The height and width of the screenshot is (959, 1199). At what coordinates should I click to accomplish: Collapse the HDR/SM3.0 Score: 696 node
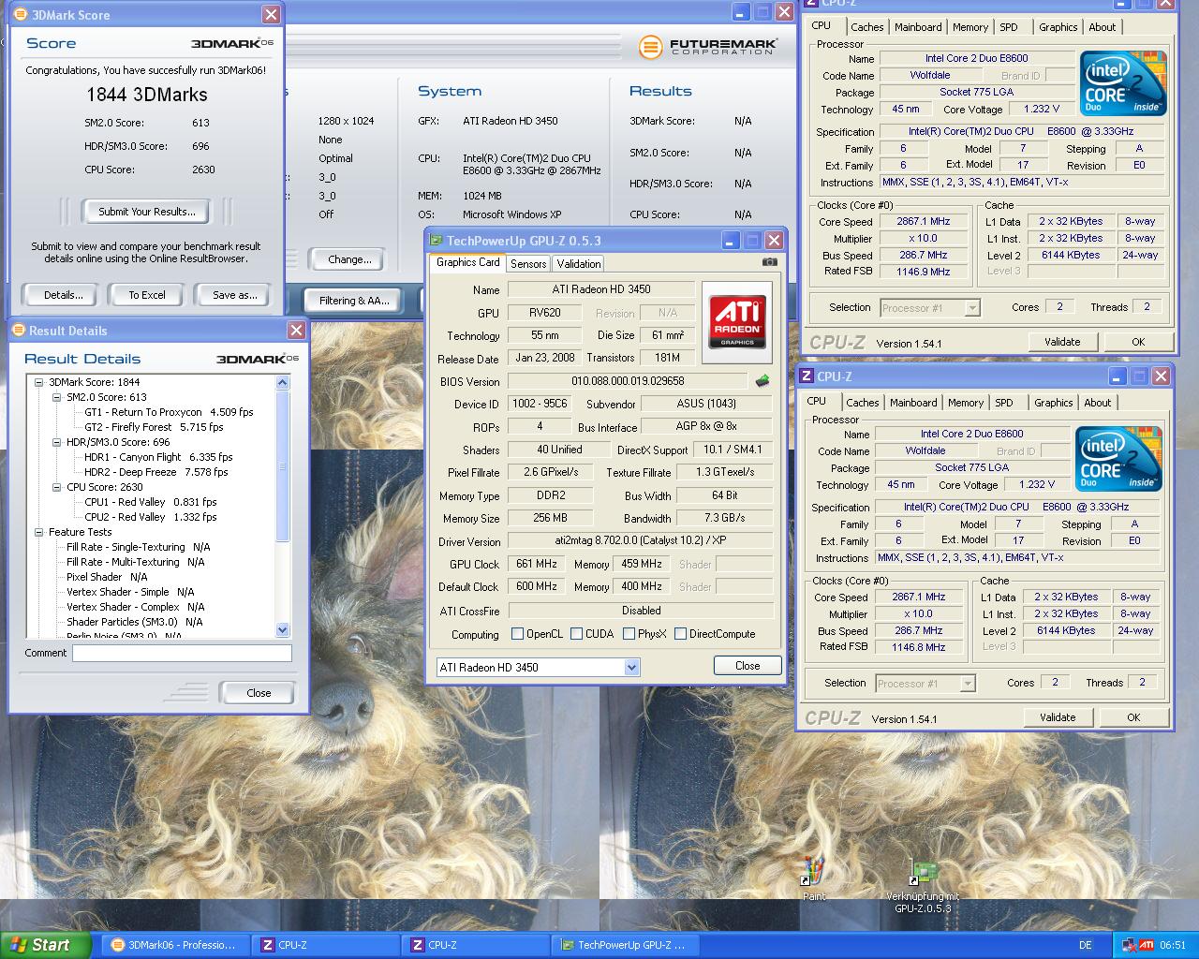(x=56, y=442)
